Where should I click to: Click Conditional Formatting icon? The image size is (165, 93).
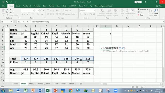tap(102, 11)
